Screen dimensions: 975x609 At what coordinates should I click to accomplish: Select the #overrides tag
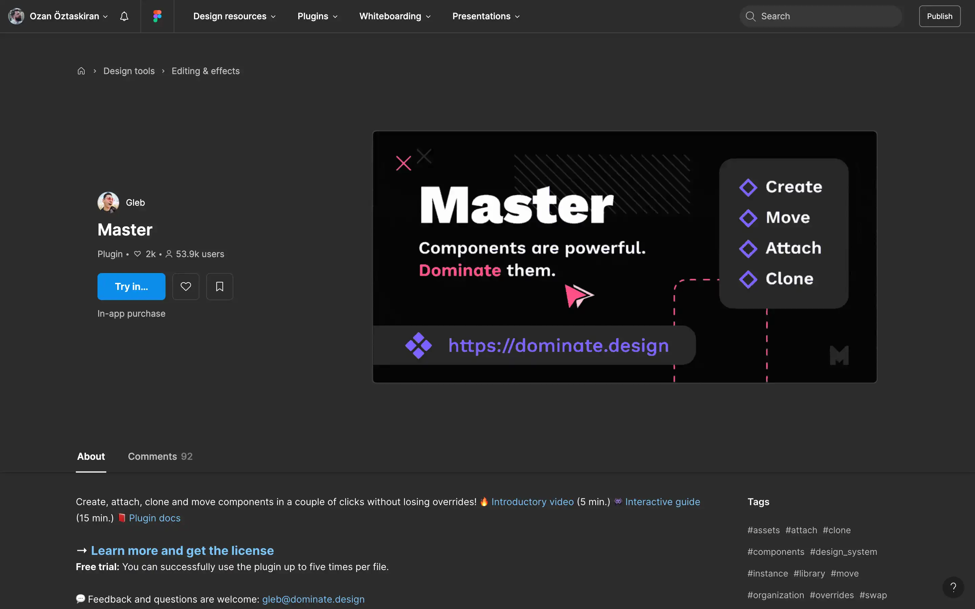coord(831,595)
